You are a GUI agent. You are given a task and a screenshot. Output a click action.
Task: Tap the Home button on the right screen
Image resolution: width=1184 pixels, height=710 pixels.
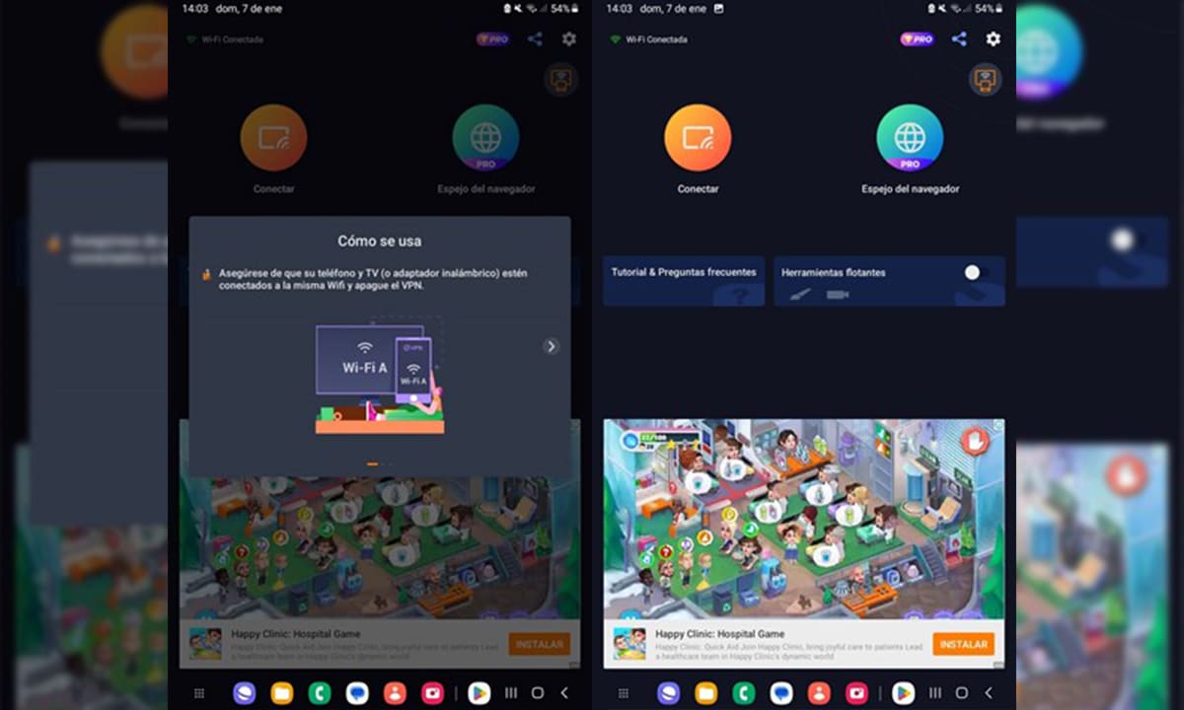point(962,693)
